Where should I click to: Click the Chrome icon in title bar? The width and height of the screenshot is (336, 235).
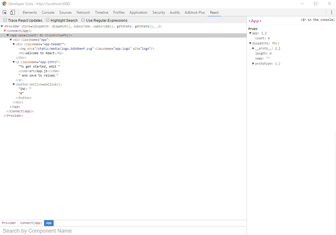(4, 4)
